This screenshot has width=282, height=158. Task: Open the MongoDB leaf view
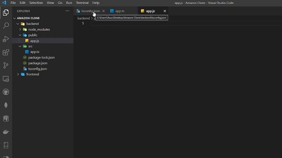coord(6,105)
